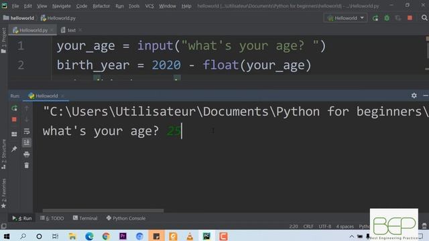Open the Terminal tool window

(x=85, y=218)
